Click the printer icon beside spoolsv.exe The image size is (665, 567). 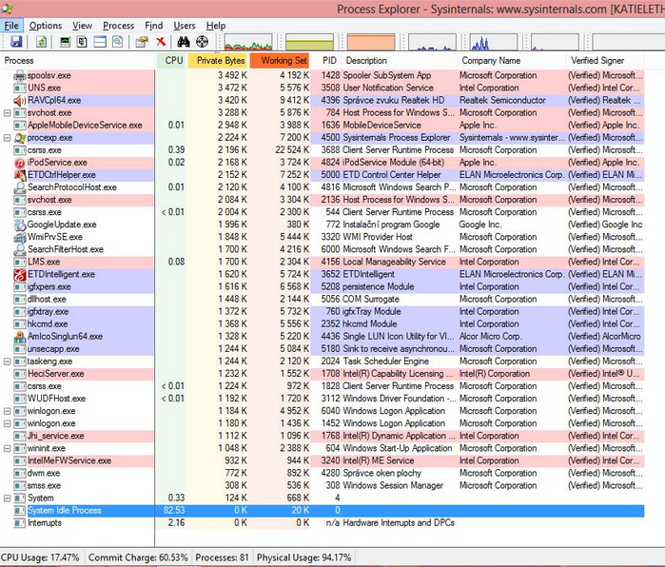click(20, 75)
